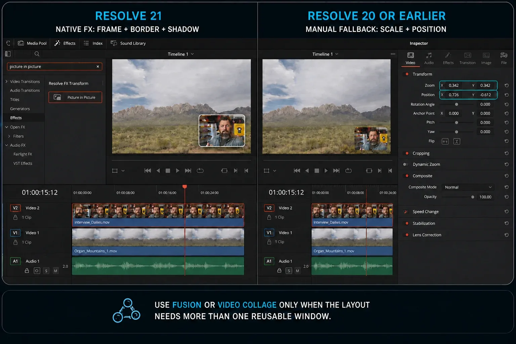Solo Audio 1 track in left timeline
516x344 pixels.
pos(46,271)
